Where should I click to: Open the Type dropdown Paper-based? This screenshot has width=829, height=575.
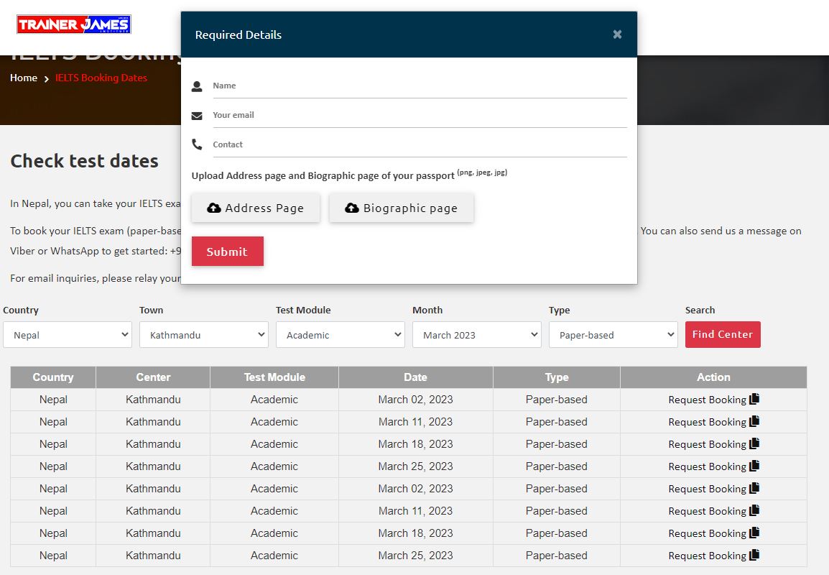pos(613,335)
